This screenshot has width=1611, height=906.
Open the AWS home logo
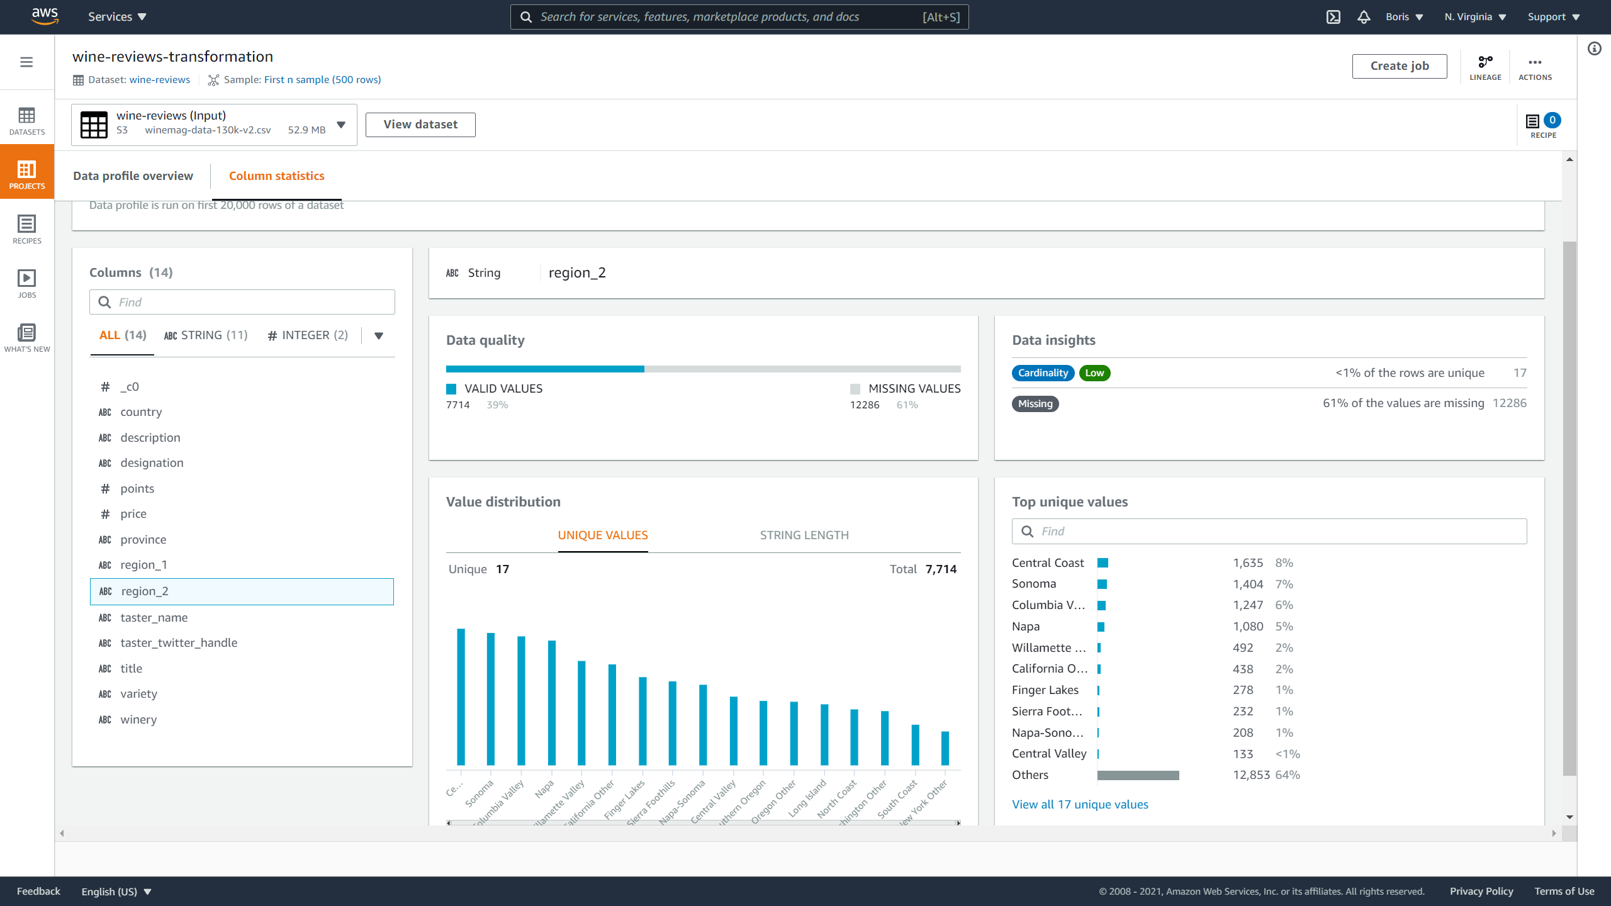tap(45, 16)
